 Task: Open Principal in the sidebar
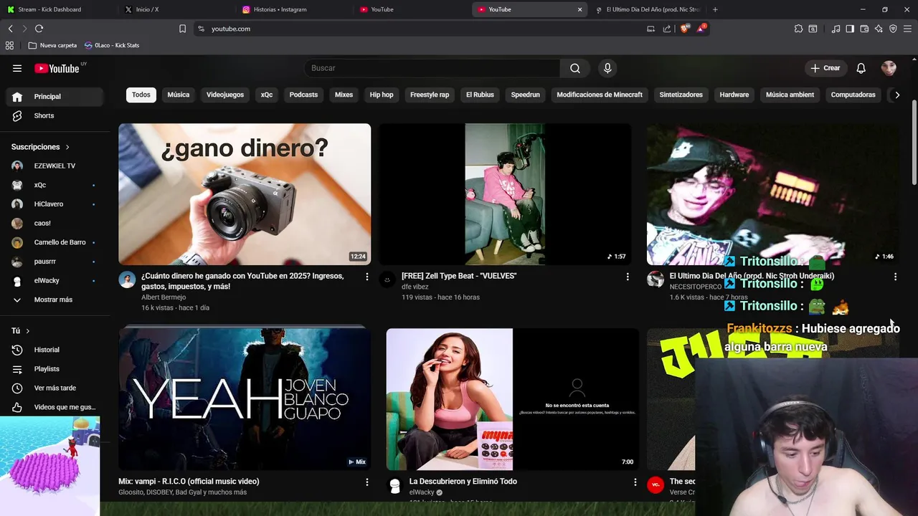coord(54,97)
